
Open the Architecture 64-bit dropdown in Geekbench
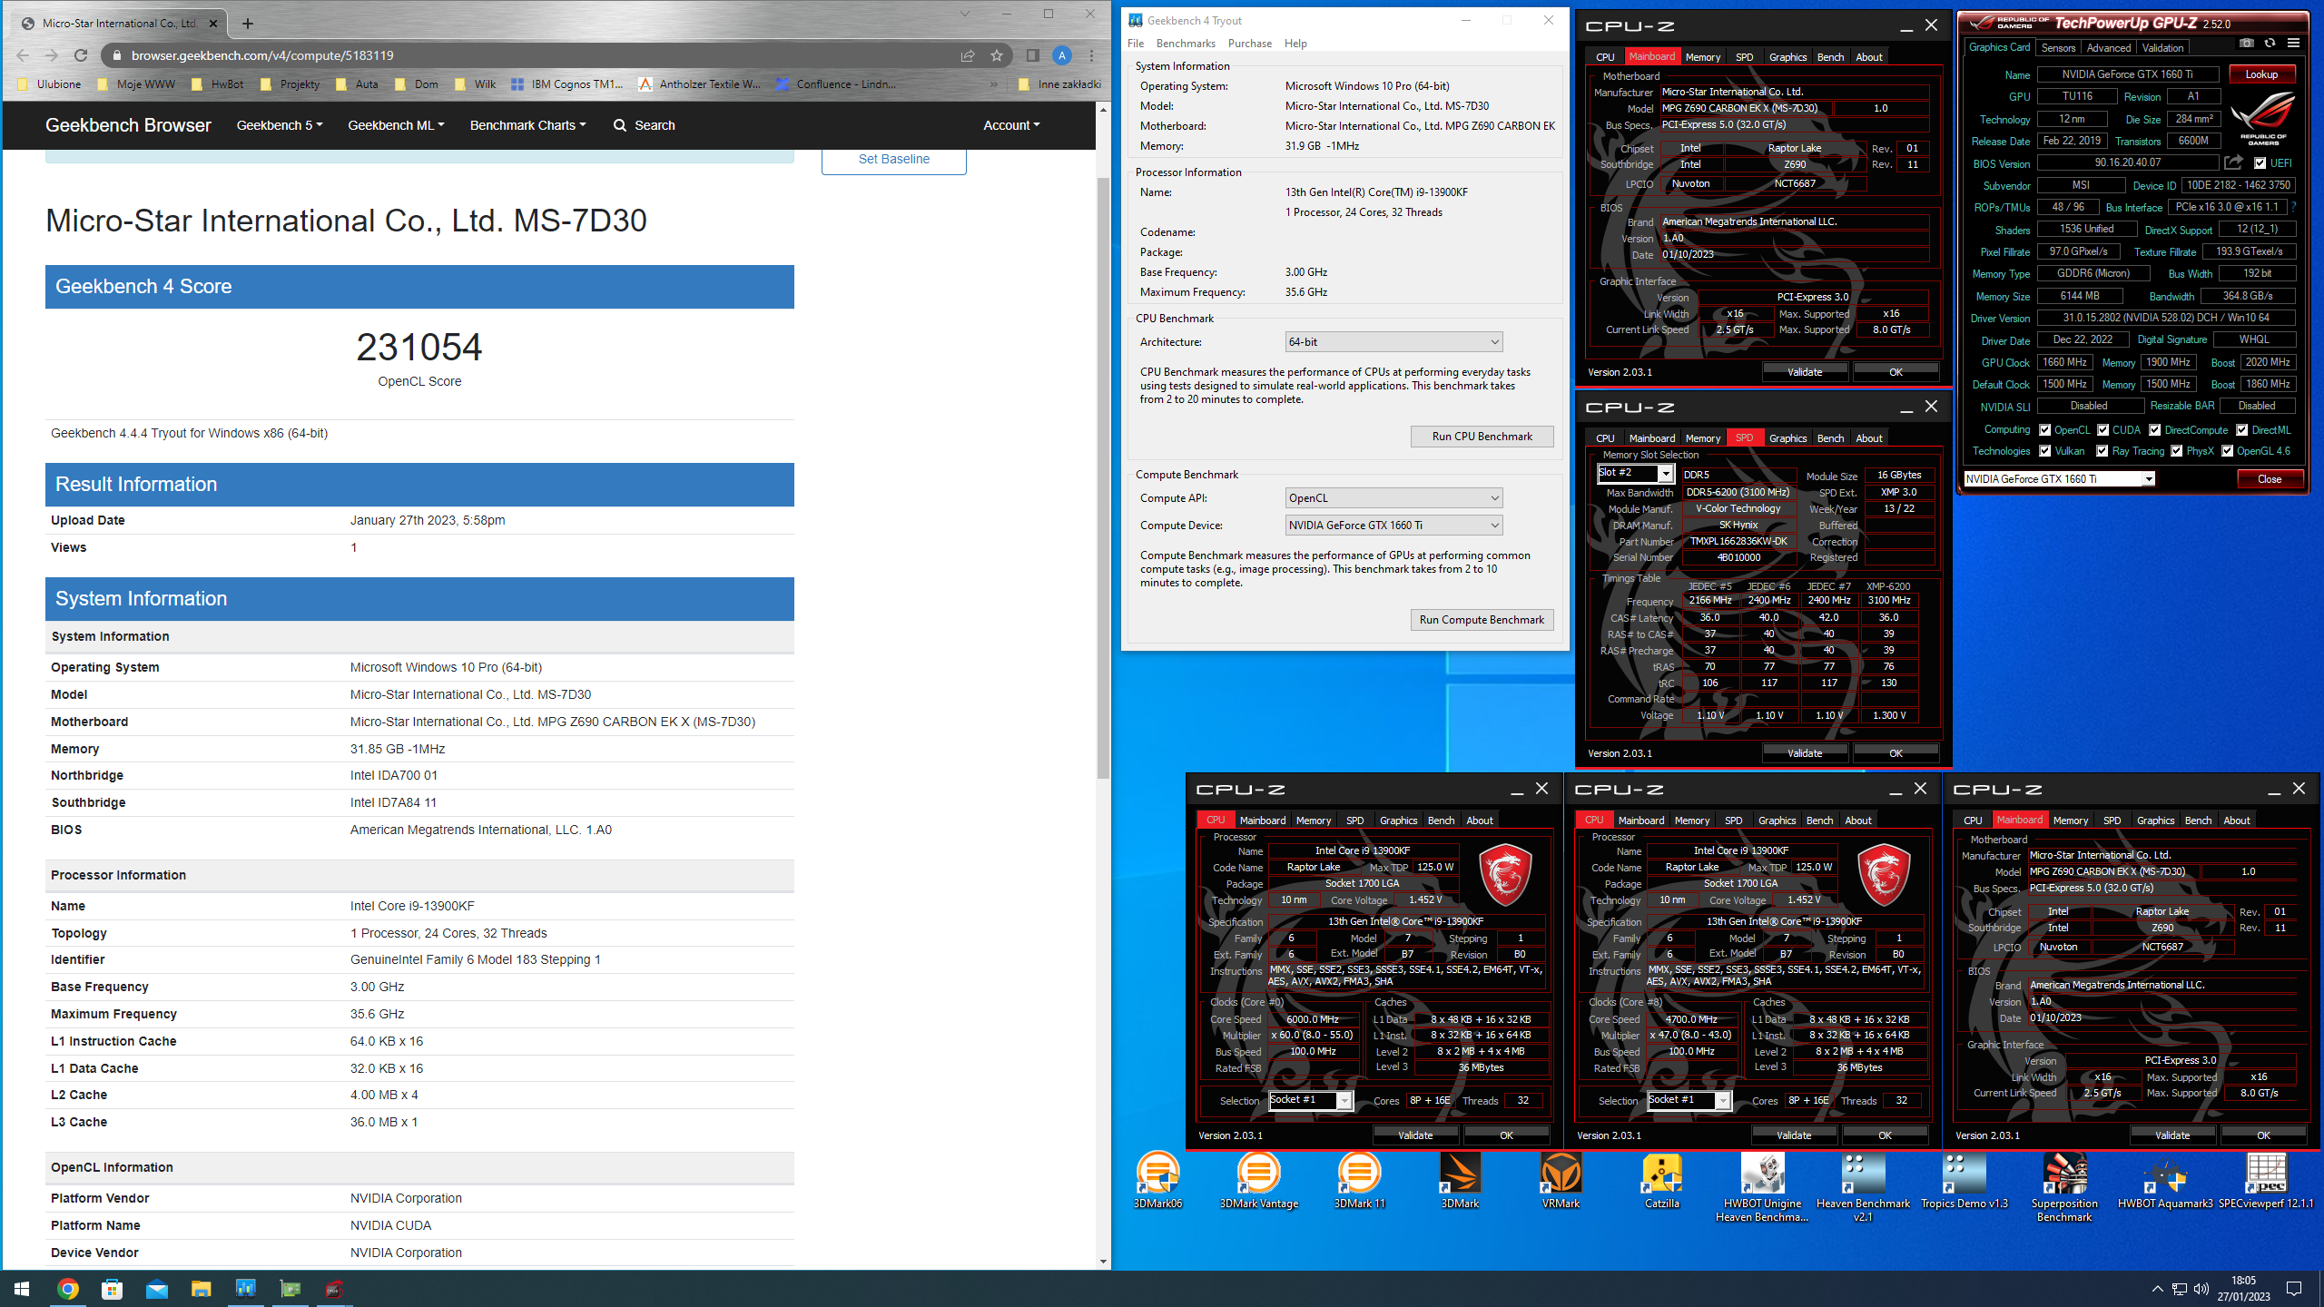pyautogui.click(x=1393, y=342)
